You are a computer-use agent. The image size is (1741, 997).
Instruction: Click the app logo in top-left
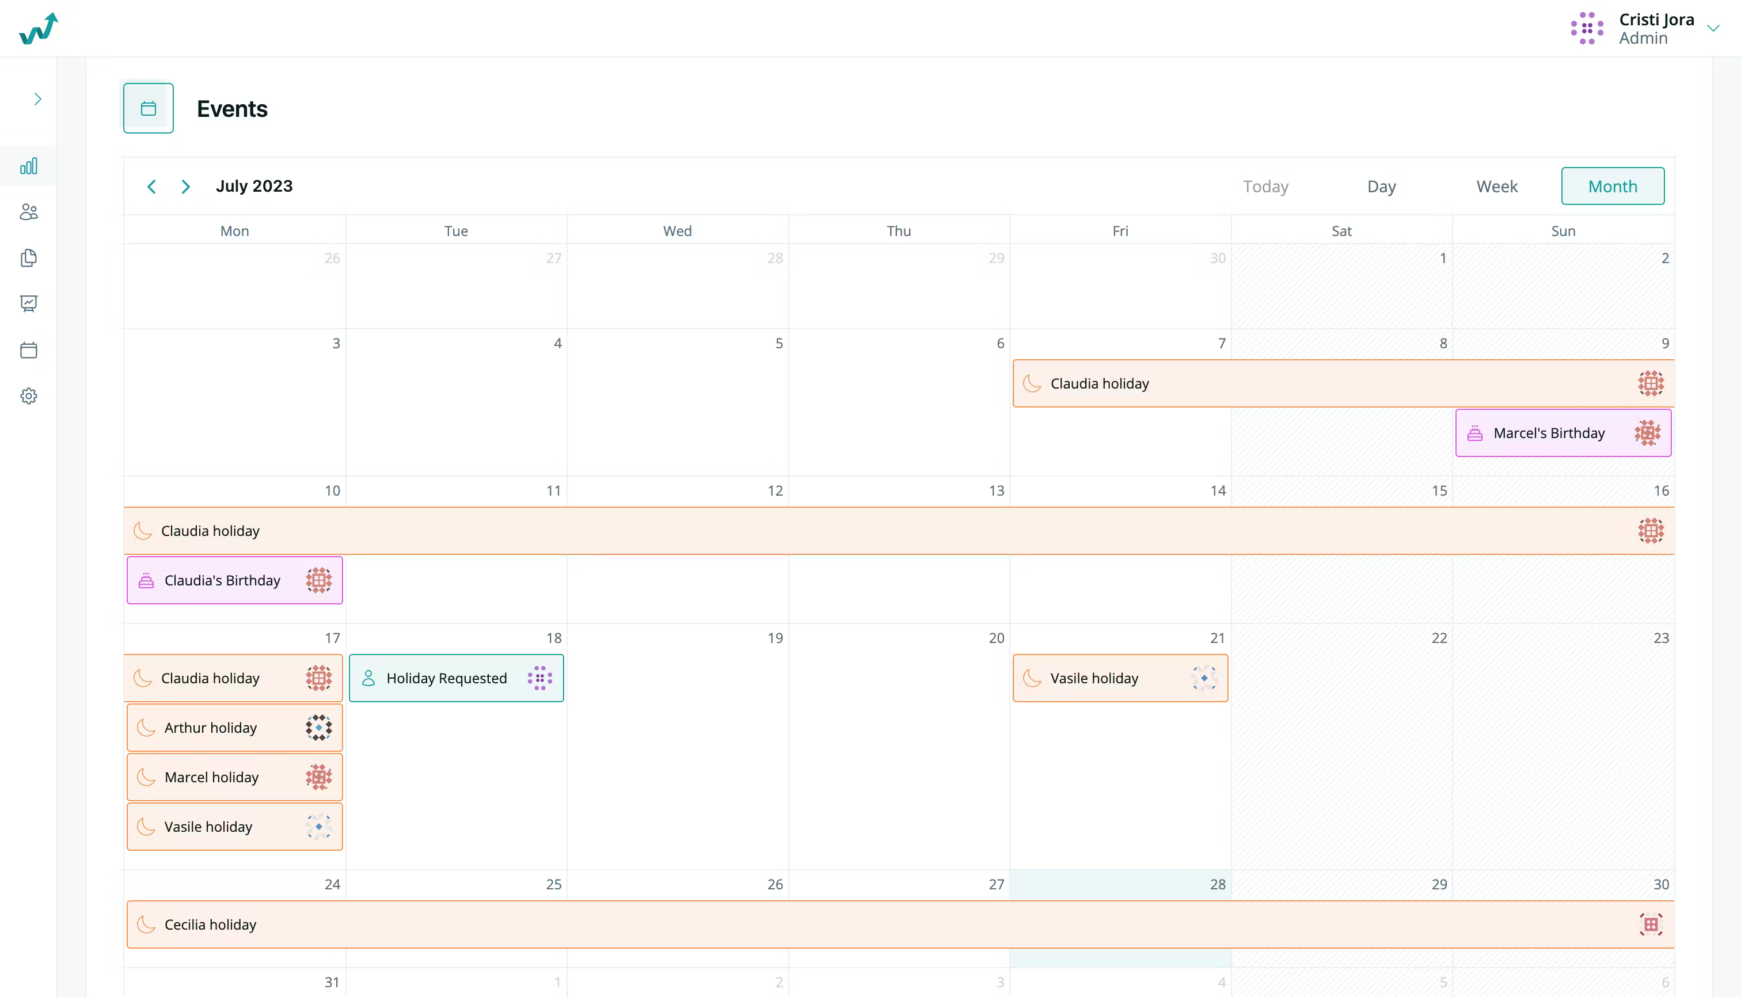[x=39, y=28]
